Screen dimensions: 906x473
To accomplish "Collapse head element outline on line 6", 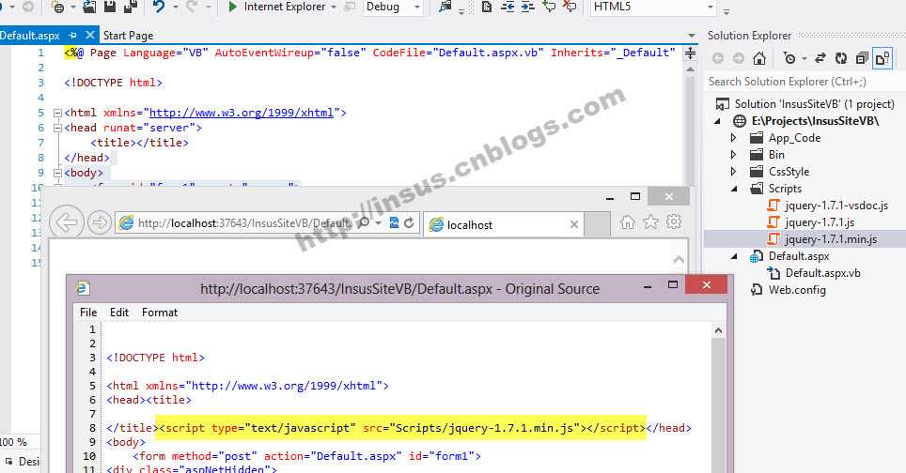I will 57,128.
